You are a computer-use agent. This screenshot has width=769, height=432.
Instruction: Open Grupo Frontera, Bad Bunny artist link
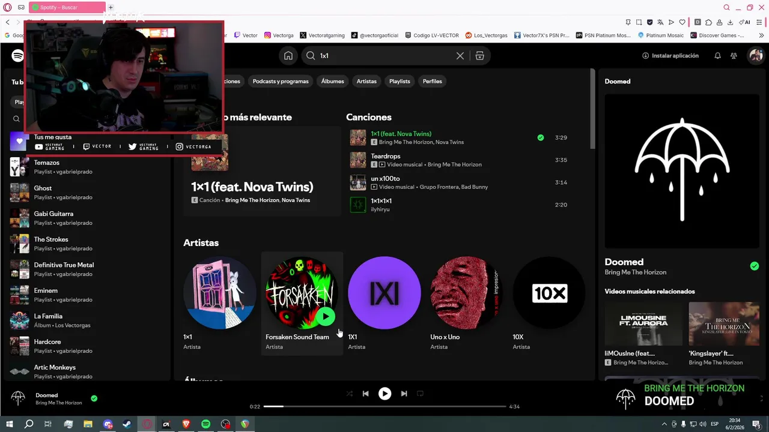click(x=454, y=187)
